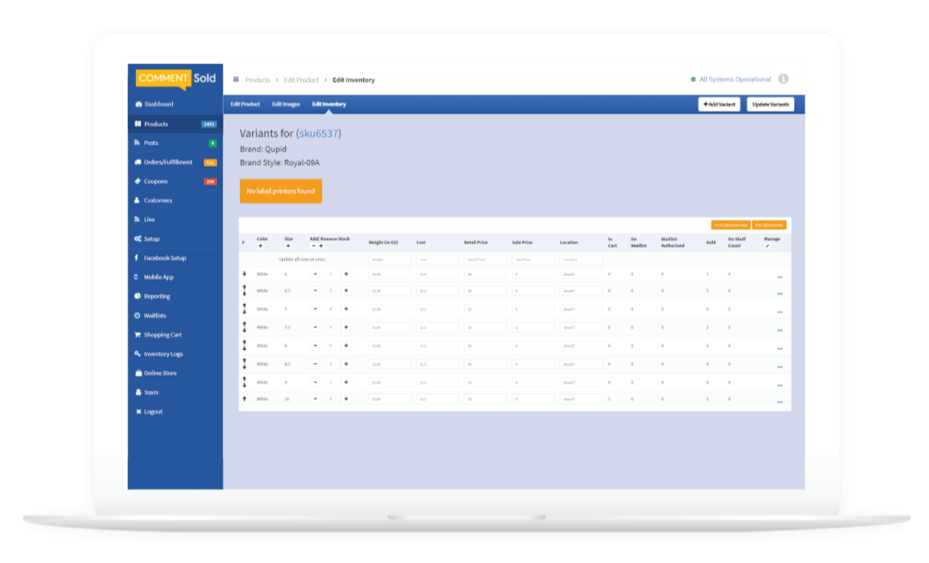
Task: Move size 6 row down with arrow
Action: coord(244,274)
